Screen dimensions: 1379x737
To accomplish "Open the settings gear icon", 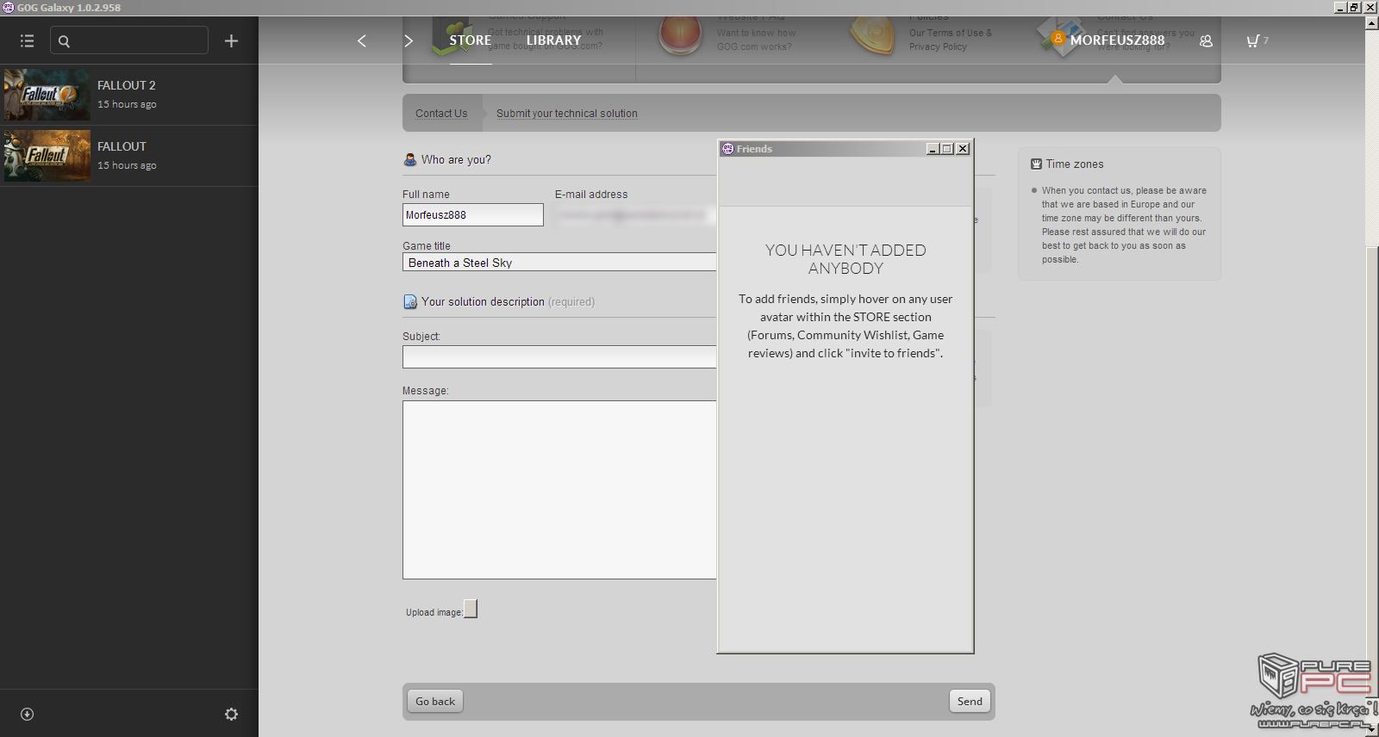I will pos(231,714).
